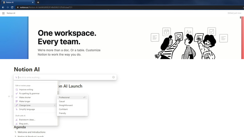Click the enter arrow beside Professional
This screenshot has width=244, height=137.
(84, 98)
